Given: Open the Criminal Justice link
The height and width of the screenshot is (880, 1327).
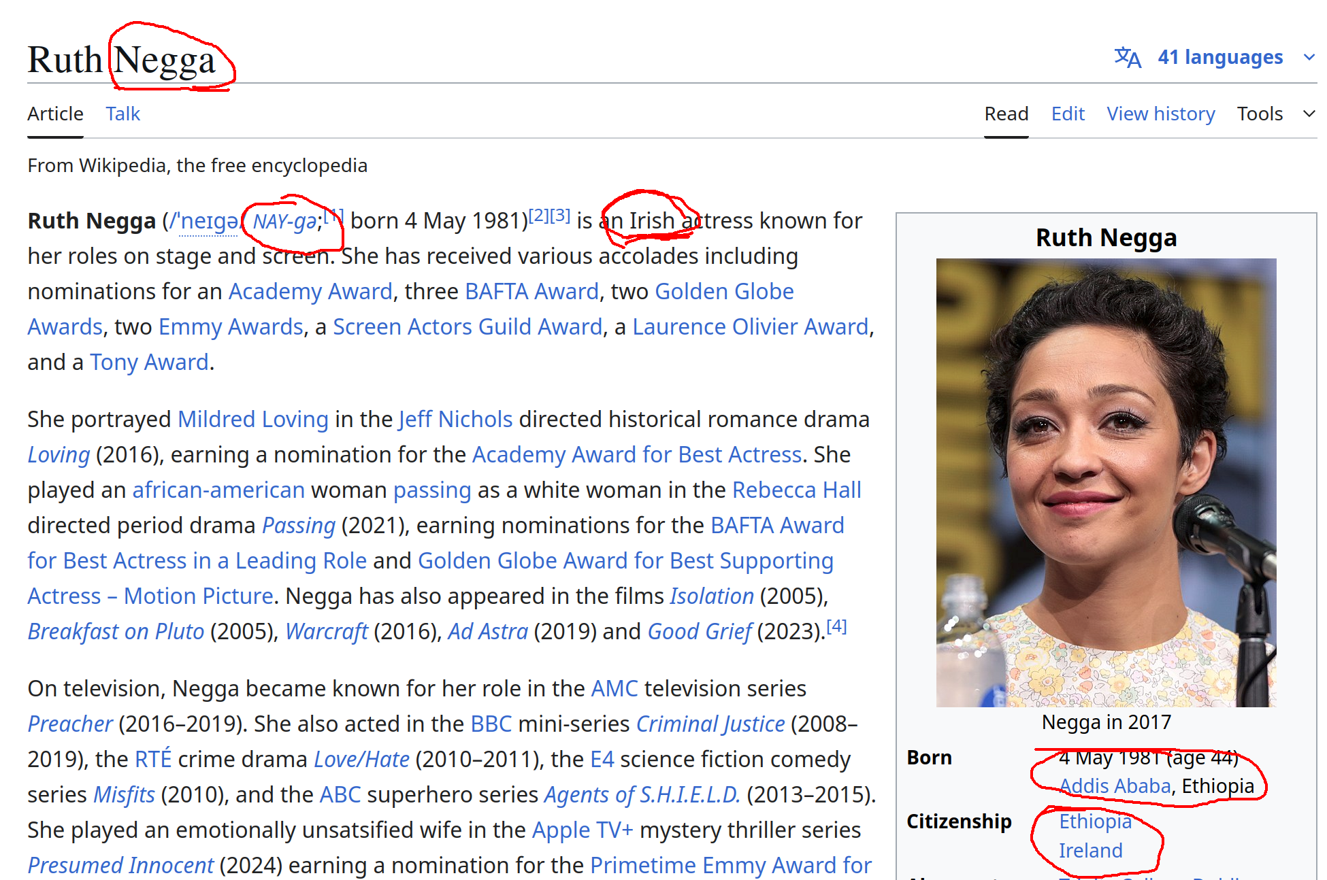Looking at the screenshot, I should click(x=710, y=724).
